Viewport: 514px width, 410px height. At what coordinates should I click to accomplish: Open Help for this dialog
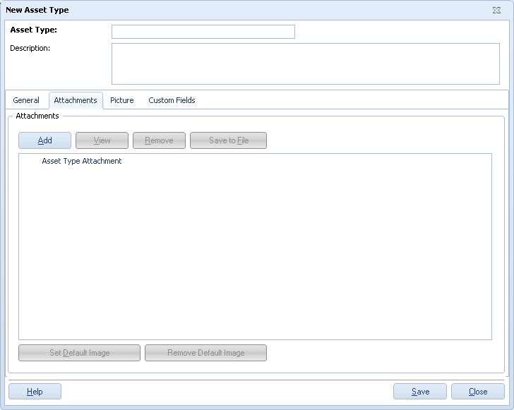pyautogui.click(x=35, y=392)
